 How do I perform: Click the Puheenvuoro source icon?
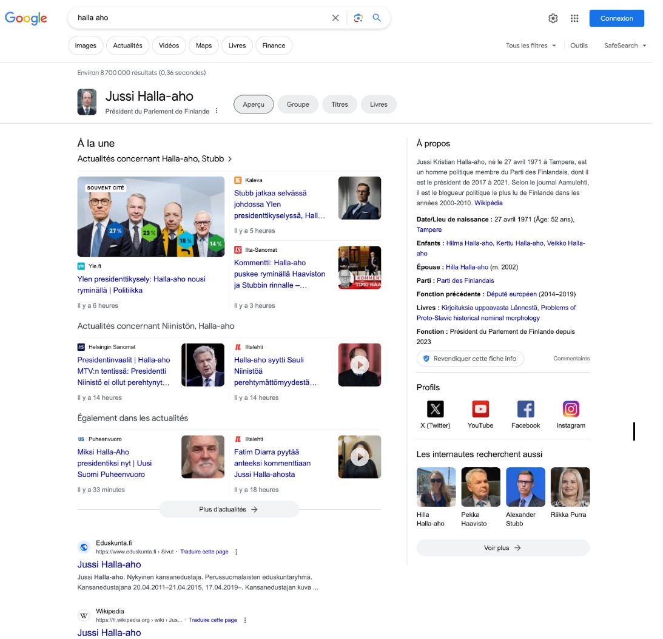point(81,439)
